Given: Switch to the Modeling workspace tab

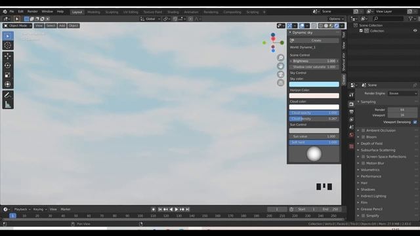Looking at the screenshot, I should (93, 12).
